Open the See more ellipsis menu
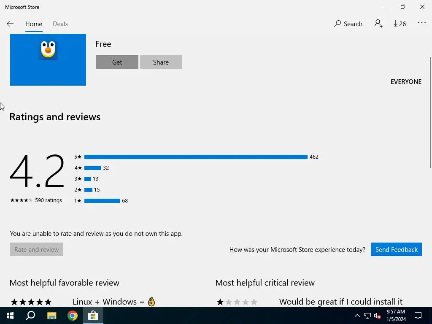432x324 pixels. coord(421,23)
